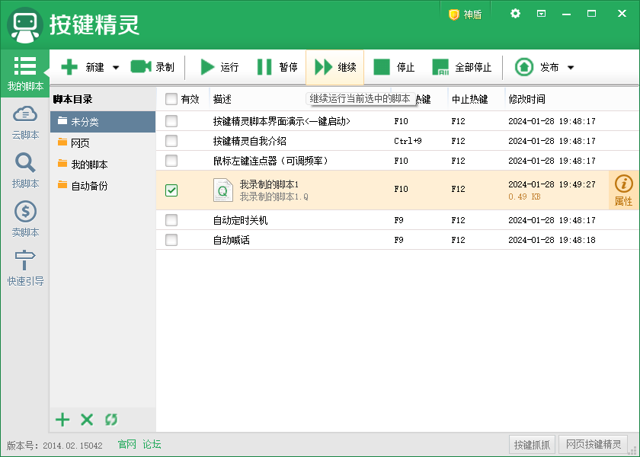Open the update dropdown beside the gear
This screenshot has height=457, width=640.
[x=542, y=13]
